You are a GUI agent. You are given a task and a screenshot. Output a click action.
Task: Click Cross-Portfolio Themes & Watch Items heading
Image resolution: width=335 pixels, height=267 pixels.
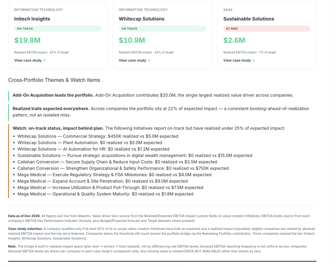point(54,80)
